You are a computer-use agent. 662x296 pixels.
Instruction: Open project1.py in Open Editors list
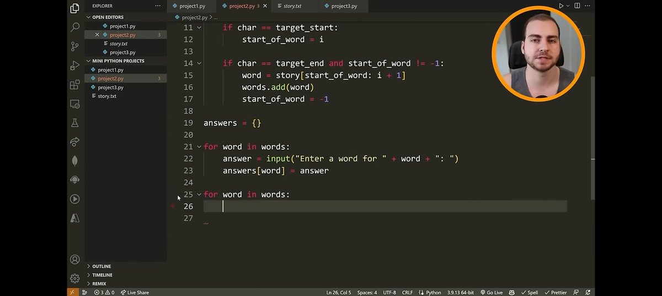[x=126, y=26]
